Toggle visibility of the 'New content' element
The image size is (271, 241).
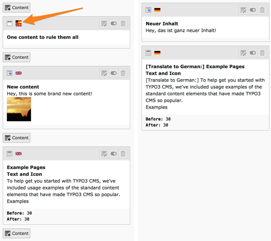tap(114, 73)
